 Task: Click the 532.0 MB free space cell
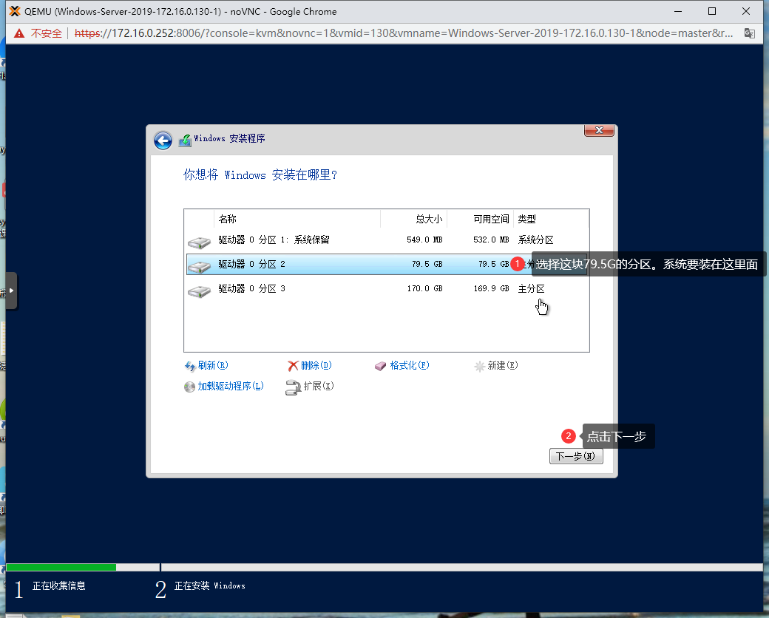(x=491, y=240)
